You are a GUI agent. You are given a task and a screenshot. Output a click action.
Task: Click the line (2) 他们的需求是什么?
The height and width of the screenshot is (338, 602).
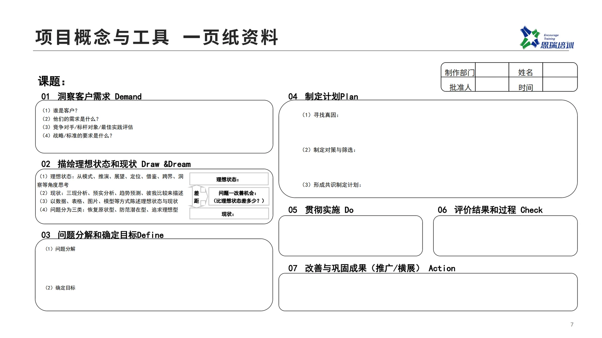(x=71, y=119)
